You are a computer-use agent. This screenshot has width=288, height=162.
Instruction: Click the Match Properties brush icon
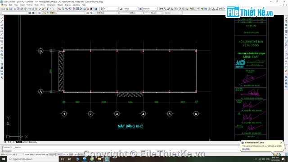pos(43,9)
